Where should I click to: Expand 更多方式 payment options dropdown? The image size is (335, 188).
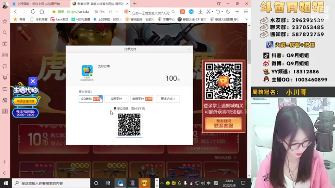[x=168, y=99]
